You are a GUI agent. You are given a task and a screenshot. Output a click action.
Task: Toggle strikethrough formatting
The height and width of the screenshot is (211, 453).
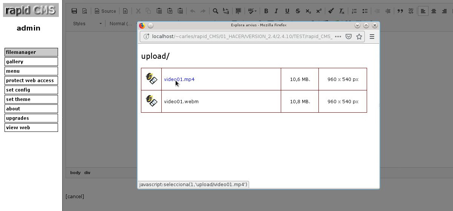[x=298, y=11]
